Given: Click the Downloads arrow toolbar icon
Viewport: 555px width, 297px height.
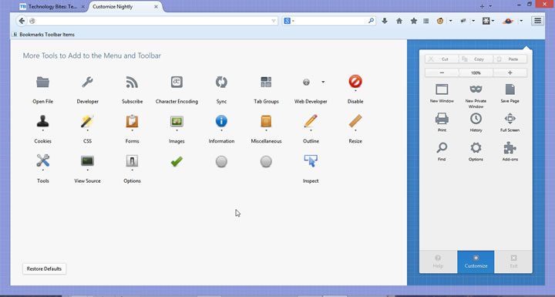Looking at the screenshot, I should [385, 21].
